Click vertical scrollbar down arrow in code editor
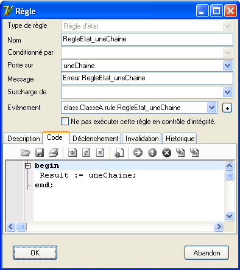The width and height of the screenshot is (240, 270). (x=230, y=216)
